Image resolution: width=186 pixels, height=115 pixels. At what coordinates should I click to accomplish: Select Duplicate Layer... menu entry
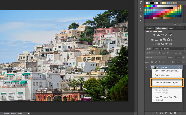pos(163,75)
